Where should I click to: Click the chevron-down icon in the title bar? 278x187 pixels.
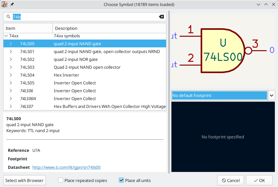pos(259,4)
